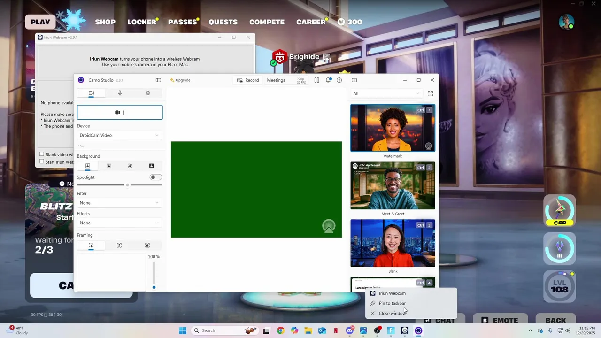601x338 pixels.
Task: Open the player avatar profile icon
Action: [x=566, y=22]
